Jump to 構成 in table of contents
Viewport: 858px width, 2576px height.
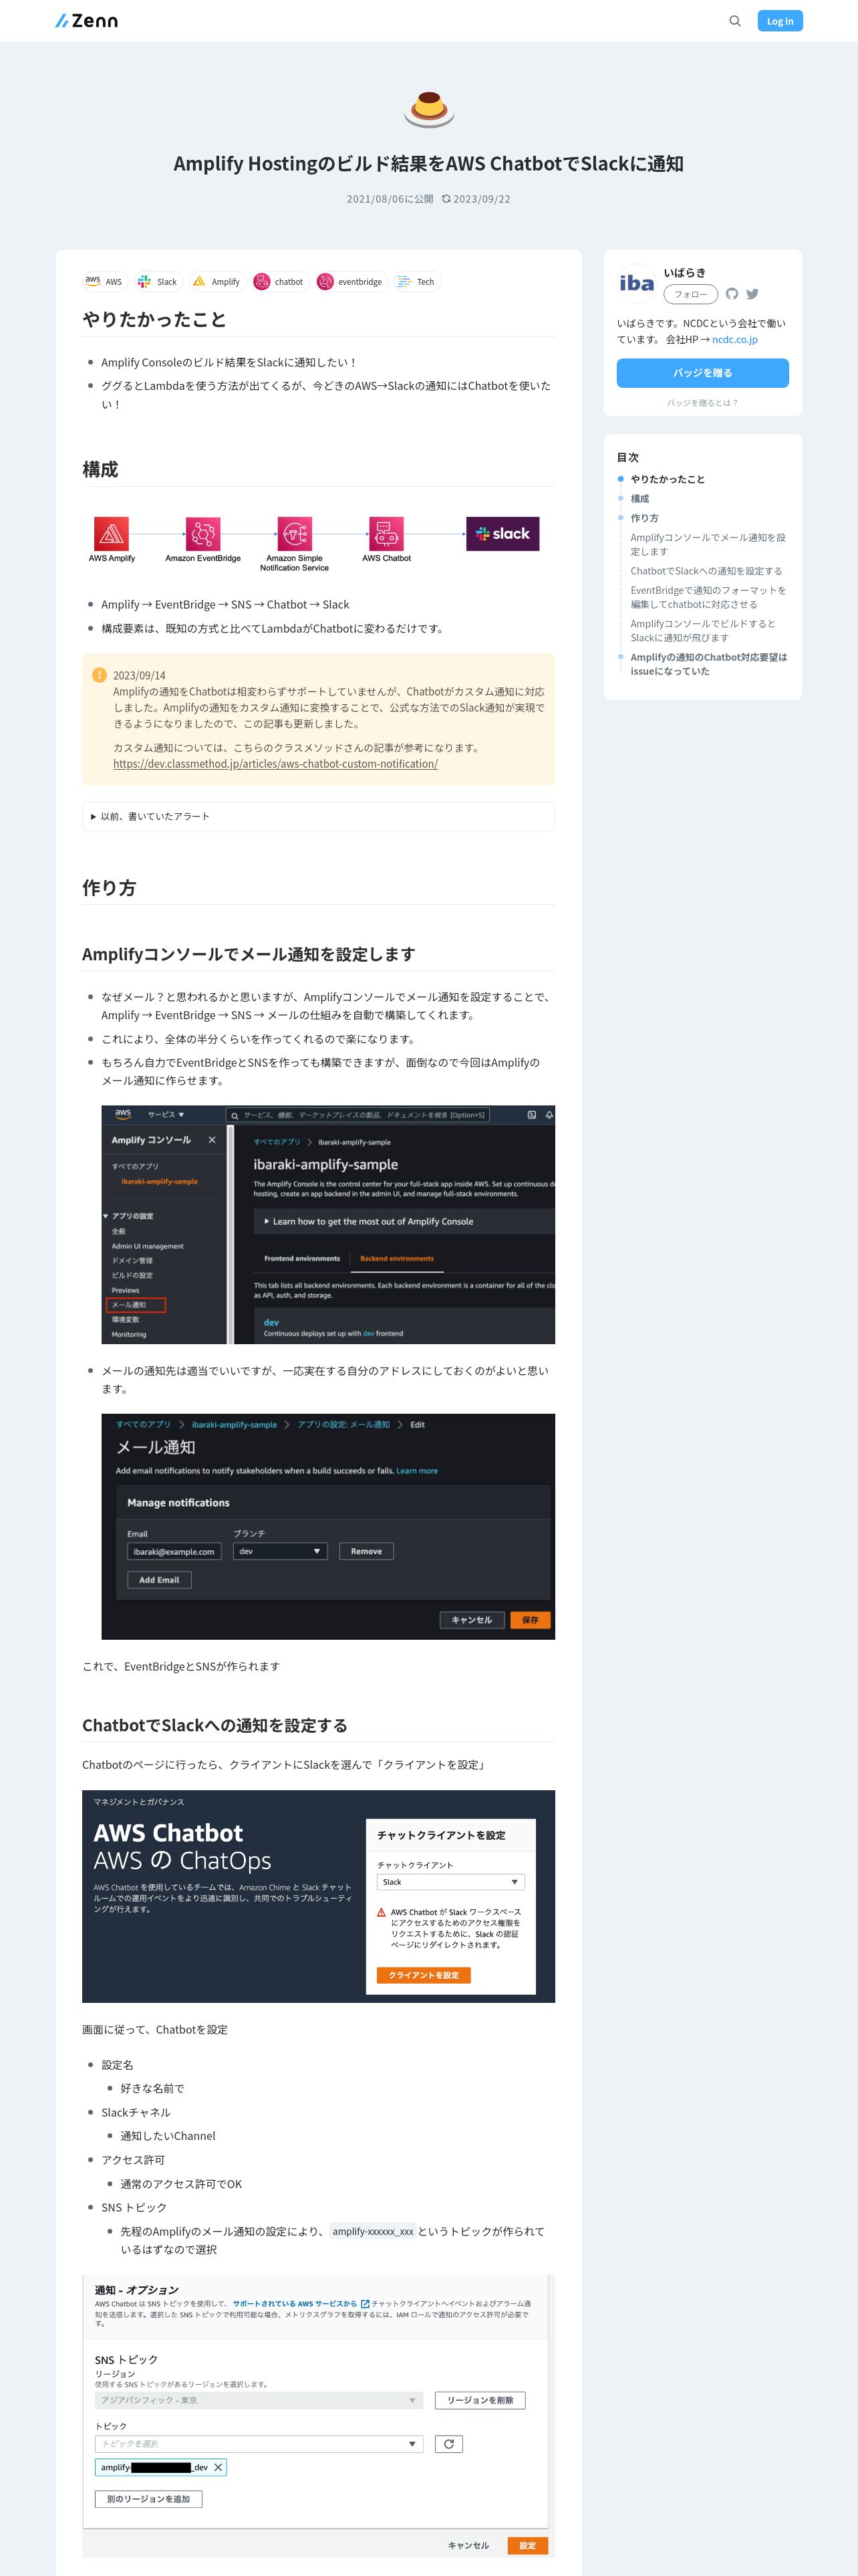[639, 498]
